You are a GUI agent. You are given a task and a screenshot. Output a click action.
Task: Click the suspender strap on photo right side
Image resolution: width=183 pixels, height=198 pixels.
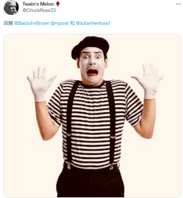click(x=112, y=124)
